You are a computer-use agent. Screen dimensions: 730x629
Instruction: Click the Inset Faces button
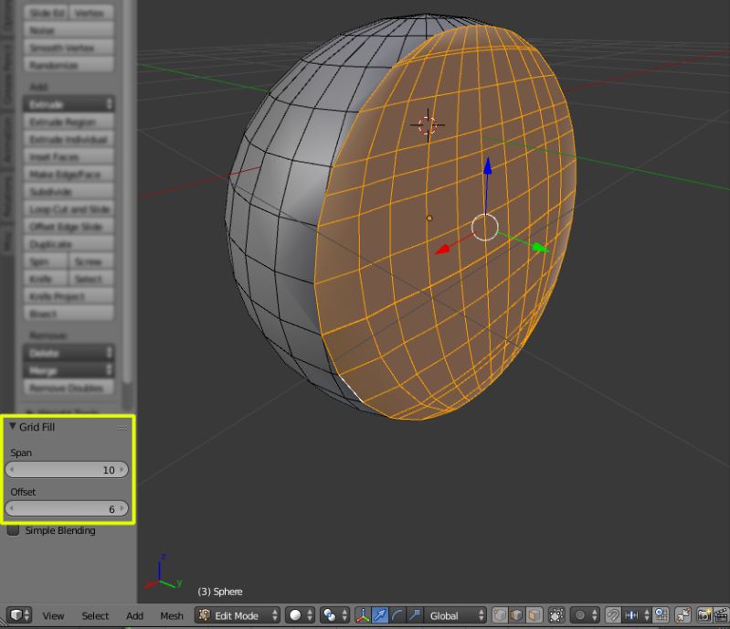click(69, 157)
